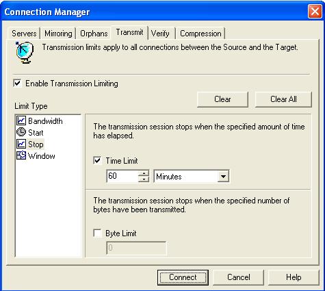Toggle Enable Transmission Limiting checkbox
325x291 pixels.
point(18,83)
